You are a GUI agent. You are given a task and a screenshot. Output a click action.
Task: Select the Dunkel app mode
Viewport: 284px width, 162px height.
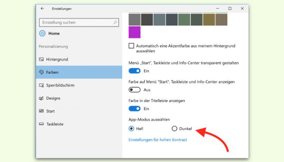[x=174, y=128]
